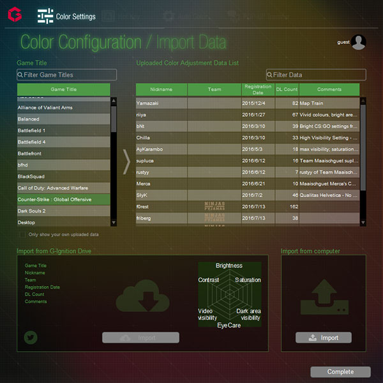The image size is (383, 383).
Task: Select Counter-Strike : Global Offensive row
Action: click(64, 199)
